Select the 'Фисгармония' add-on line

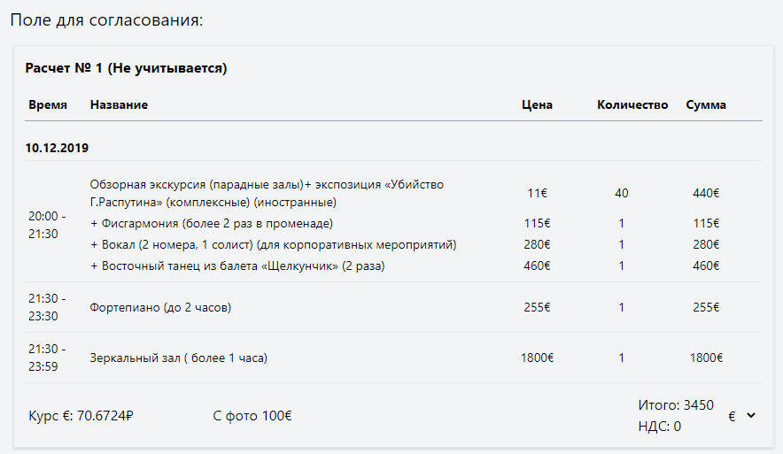click(x=212, y=223)
